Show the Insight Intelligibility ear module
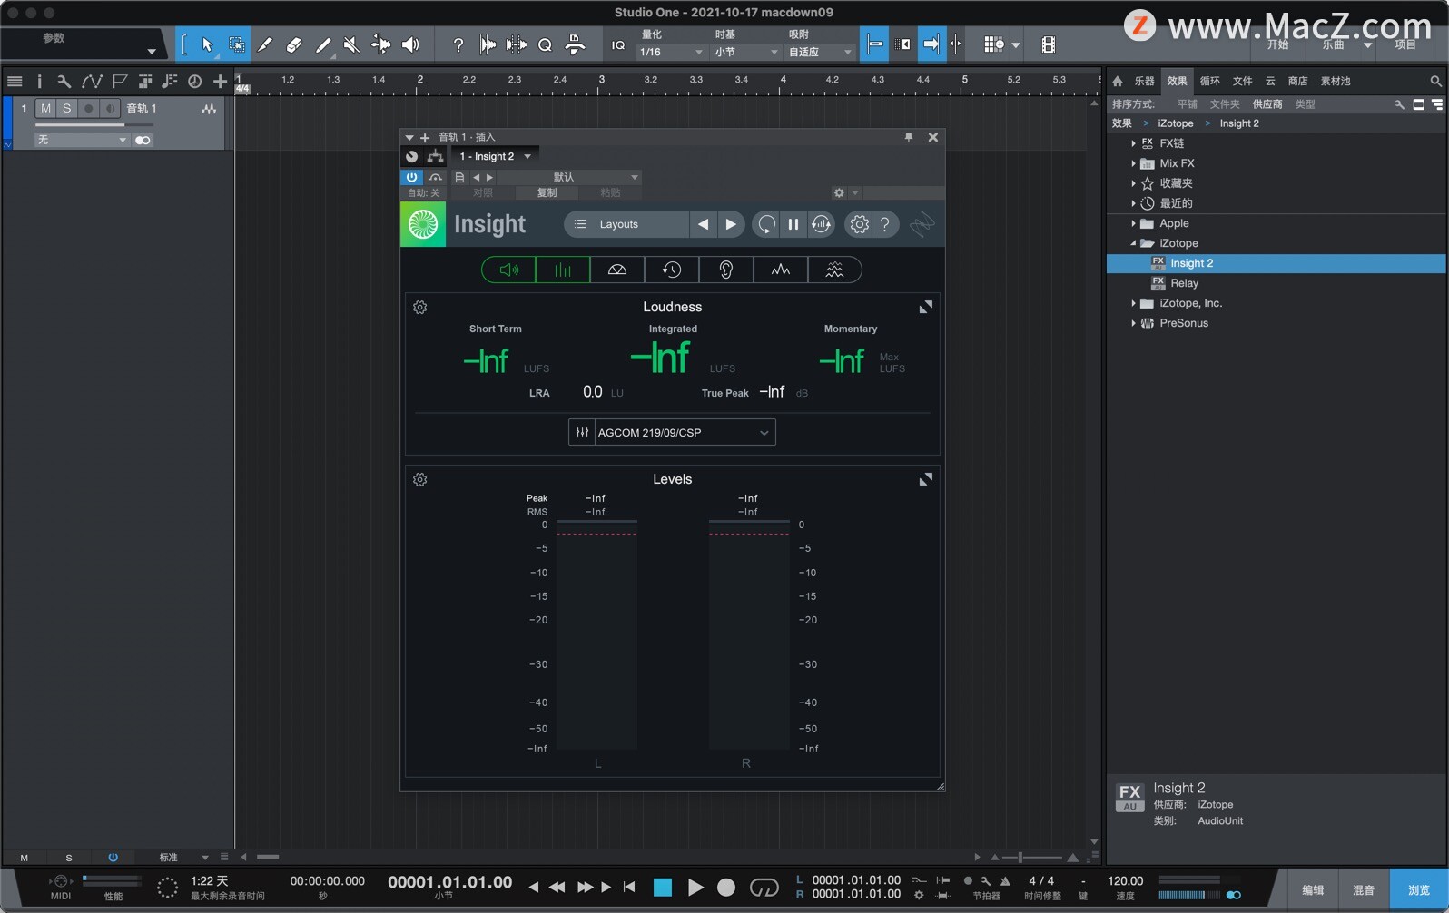The width and height of the screenshot is (1449, 913). (726, 270)
